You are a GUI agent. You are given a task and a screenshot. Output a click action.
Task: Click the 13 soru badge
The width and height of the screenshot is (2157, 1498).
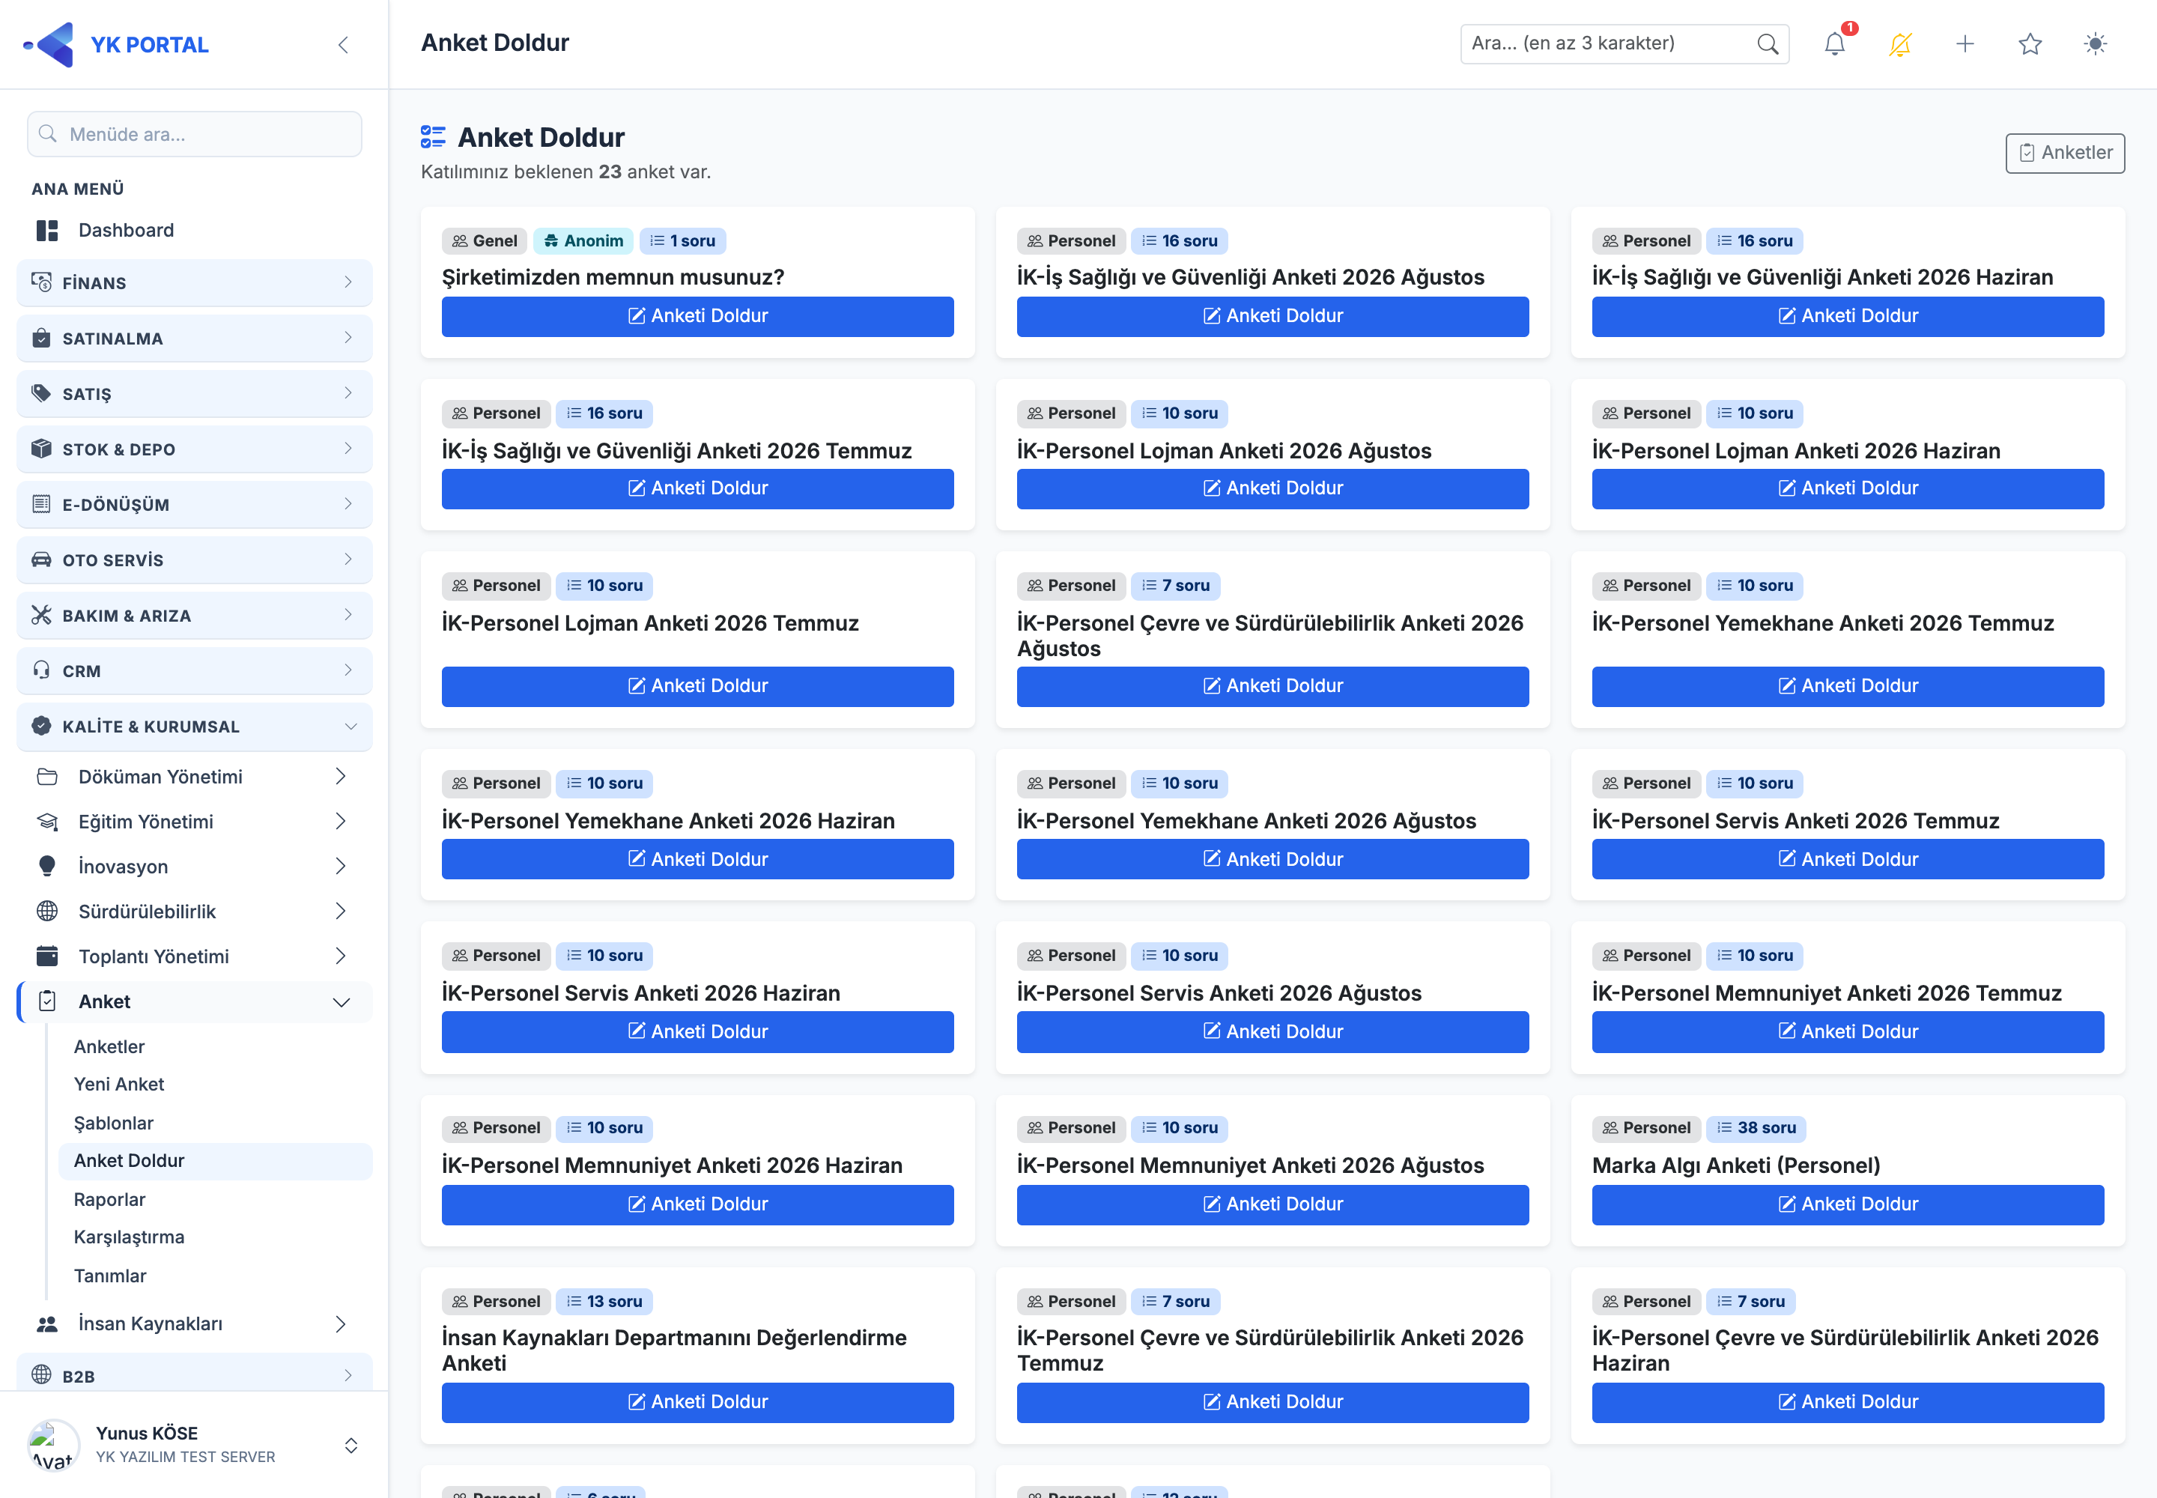click(x=604, y=1302)
